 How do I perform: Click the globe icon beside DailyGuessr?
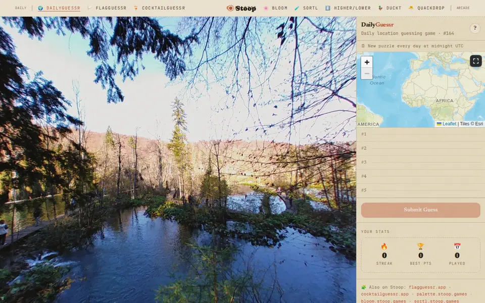point(40,8)
